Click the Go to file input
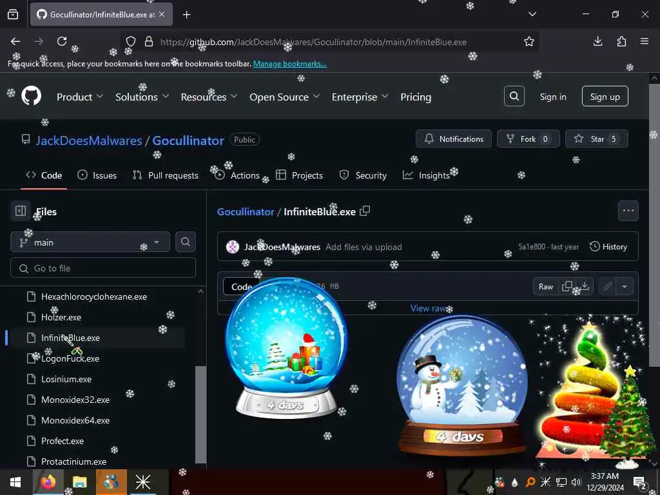Image resolution: width=660 pixels, height=495 pixels. pyautogui.click(x=103, y=267)
